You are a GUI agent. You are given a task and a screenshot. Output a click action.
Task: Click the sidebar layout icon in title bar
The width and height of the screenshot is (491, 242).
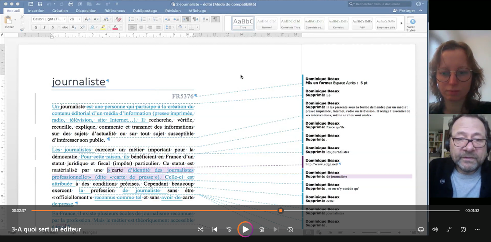[x=31, y=4]
